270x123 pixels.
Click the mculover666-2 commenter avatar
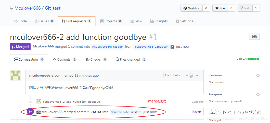(x=16, y=75)
